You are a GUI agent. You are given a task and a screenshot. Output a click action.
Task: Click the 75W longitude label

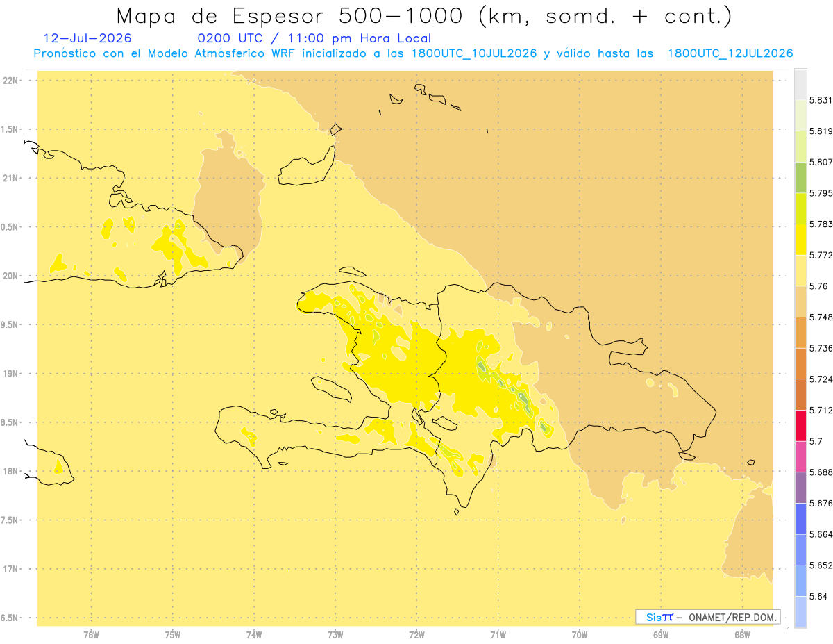(x=173, y=635)
